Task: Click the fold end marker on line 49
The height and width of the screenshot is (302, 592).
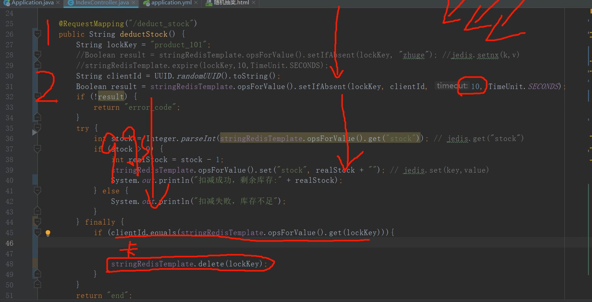Action: click(x=37, y=274)
